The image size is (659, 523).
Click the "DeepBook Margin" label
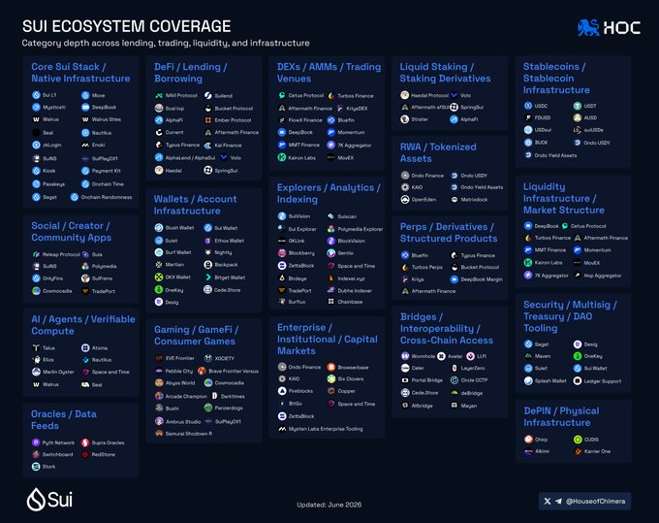tap(482, 279)
